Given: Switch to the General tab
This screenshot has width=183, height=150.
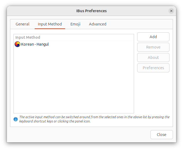Looking at the screenshot, I should [x=23, y=24].
